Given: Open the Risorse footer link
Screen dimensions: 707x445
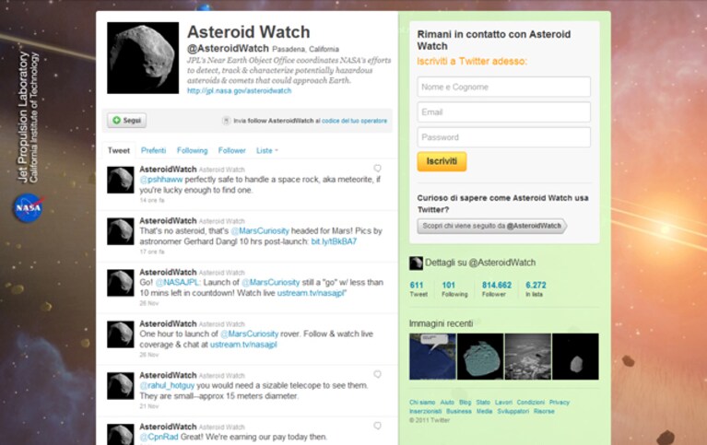Looking at the screenshot, I should [544, 411].
